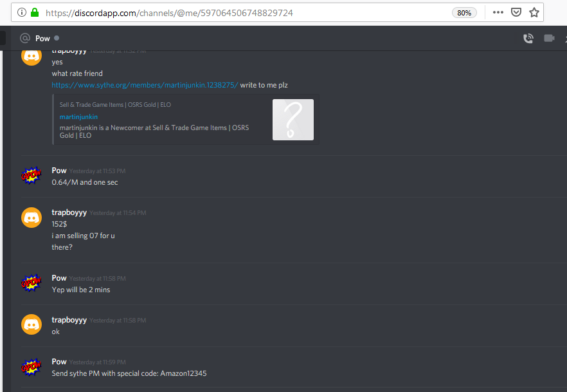View site information icon in address bar
This screenshot has width=567, height=392.
pyautogui.click(x=22, y=13)
